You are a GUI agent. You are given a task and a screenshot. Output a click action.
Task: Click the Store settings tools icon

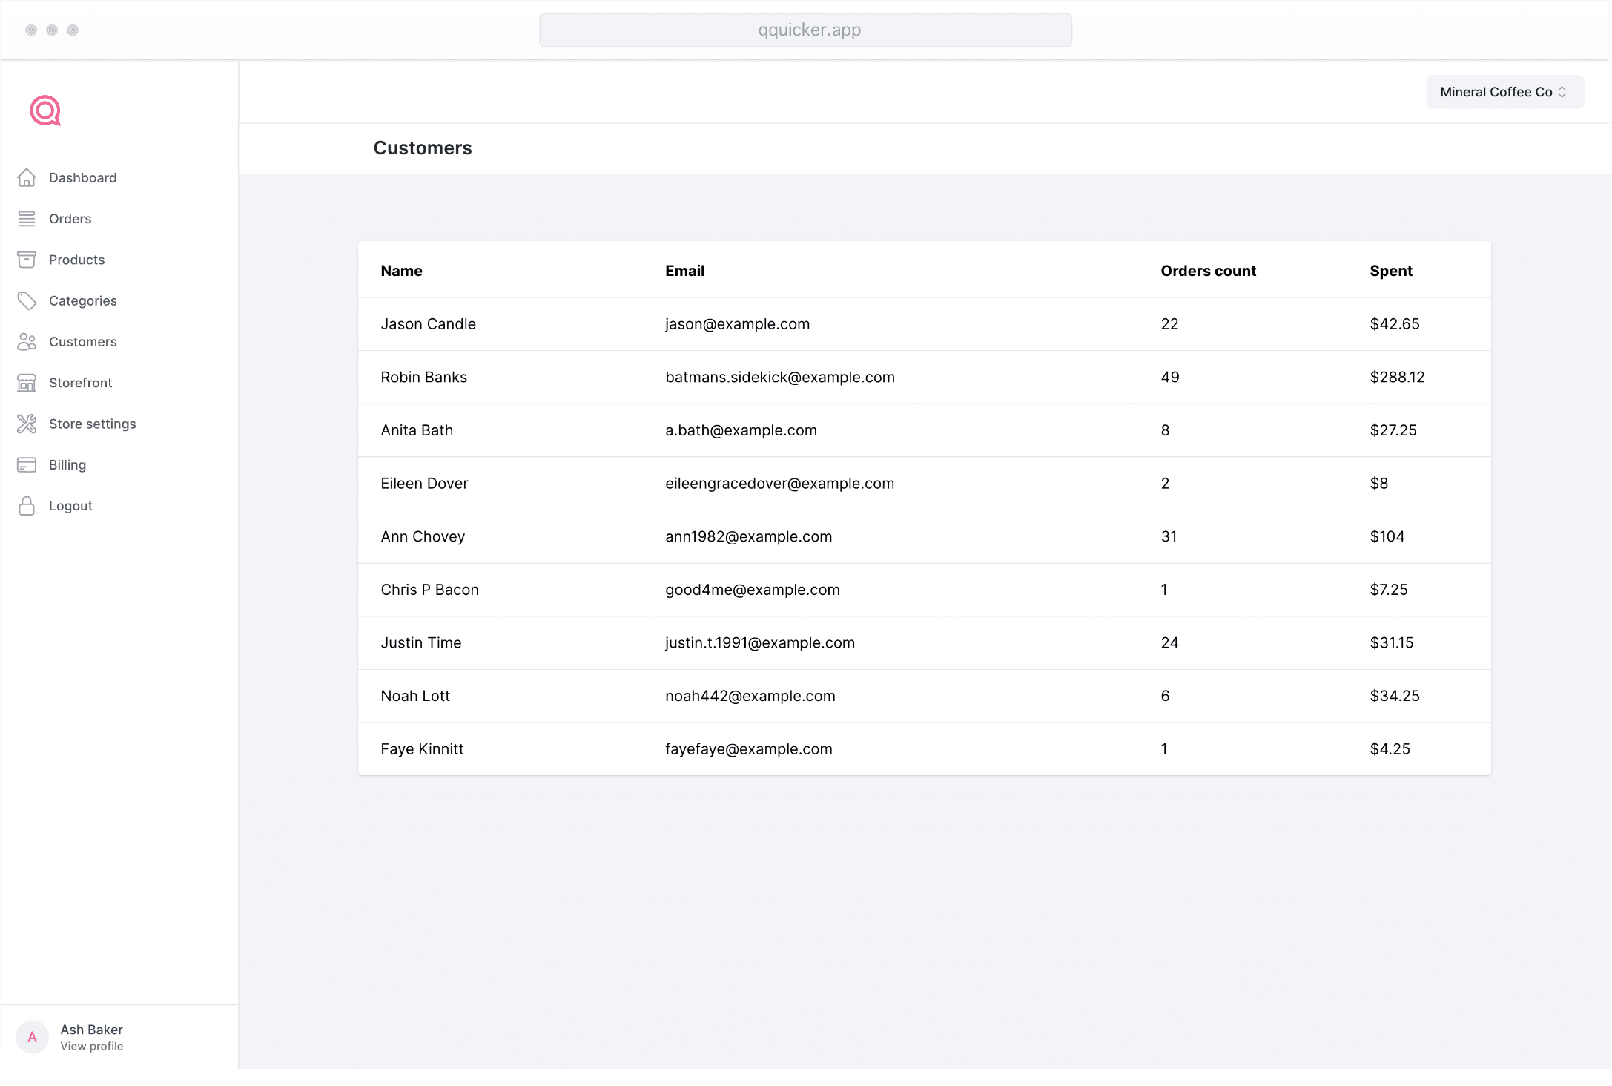coord(27,424)
